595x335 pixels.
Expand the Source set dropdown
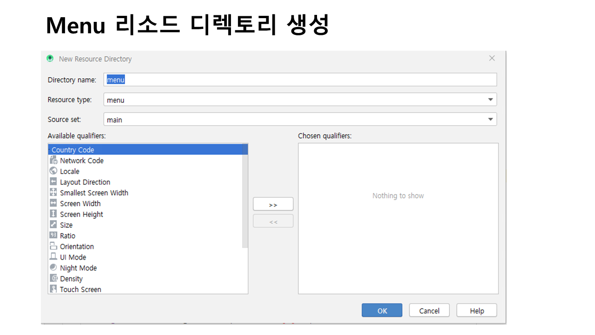pos(490,120)
